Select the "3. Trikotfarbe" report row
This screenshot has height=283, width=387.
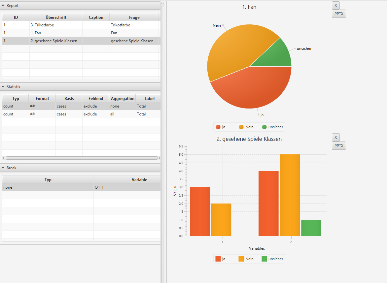click(x=82, y=25)
